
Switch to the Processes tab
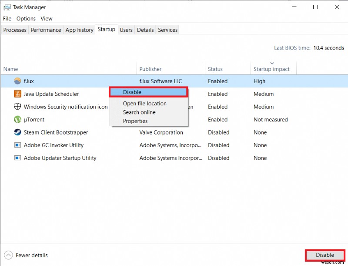click(x=14, y=30)
